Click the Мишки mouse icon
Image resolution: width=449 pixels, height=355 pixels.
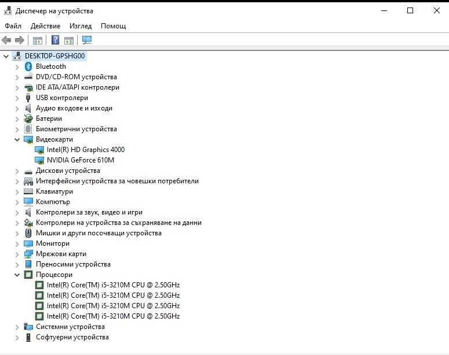pos(28,233)
